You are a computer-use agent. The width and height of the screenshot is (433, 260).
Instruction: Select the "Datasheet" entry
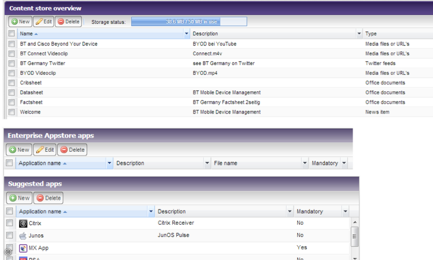[x=31, y=92]
